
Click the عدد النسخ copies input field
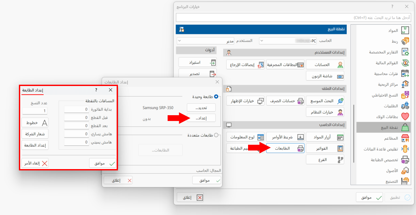tap(35, 111)
